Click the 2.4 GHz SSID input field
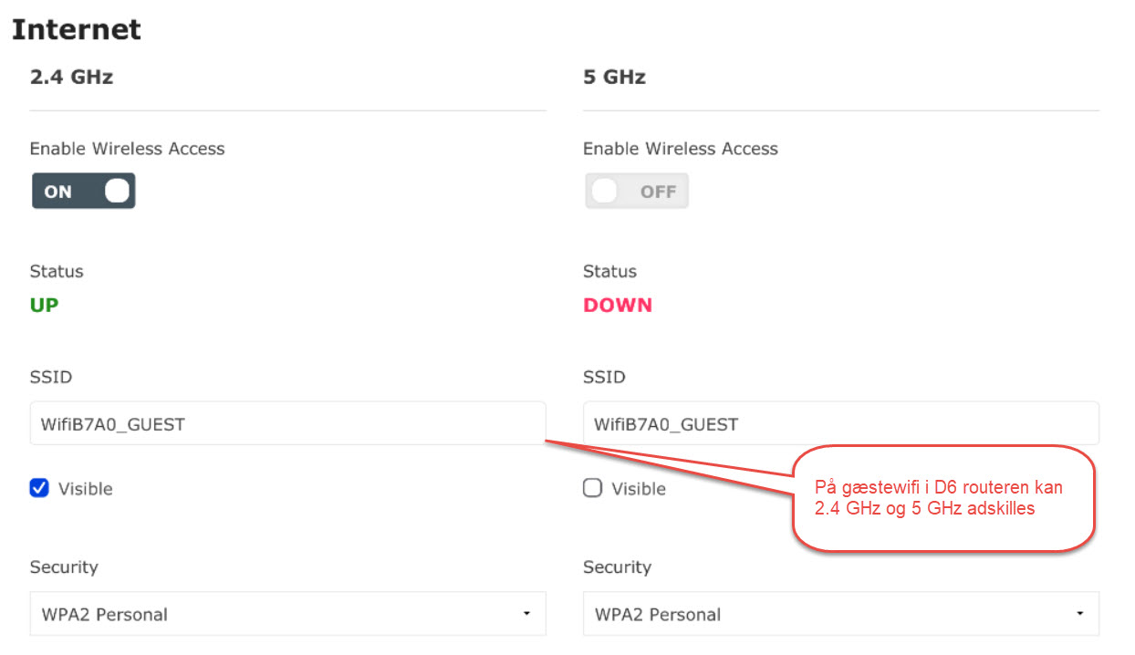1135x655 pixels. click(287, 423)
